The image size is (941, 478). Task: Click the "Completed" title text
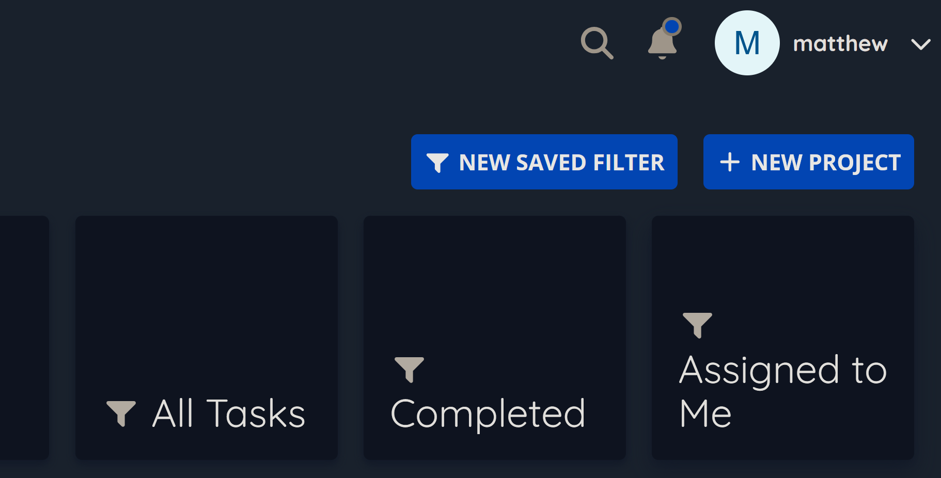coord(488,413)
